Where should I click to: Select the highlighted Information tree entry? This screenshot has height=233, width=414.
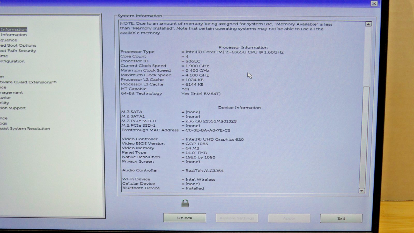click(13, 30)
